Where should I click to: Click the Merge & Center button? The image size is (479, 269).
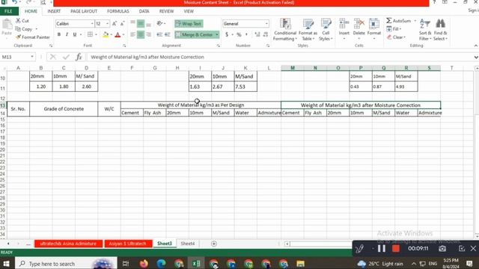pyautogui.click(x=195, y=35)
